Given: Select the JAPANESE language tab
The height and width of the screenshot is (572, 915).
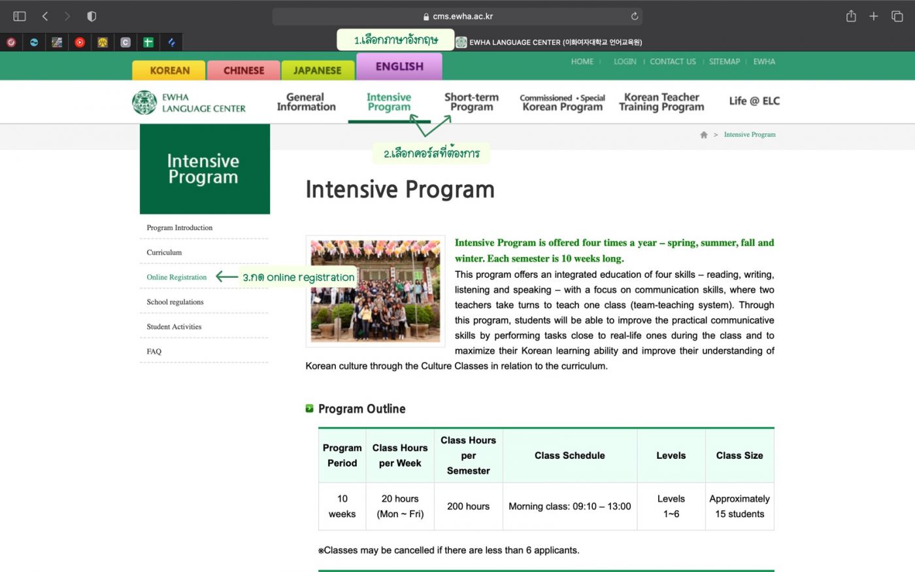Looking at the screenshot, I should (317, 71).
